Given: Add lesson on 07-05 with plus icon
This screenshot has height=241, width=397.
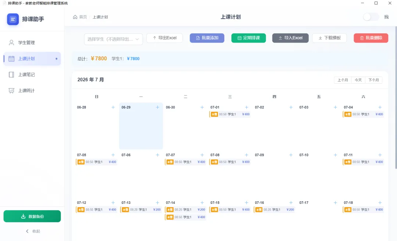Looking at the screenshot, I should 113,155.
